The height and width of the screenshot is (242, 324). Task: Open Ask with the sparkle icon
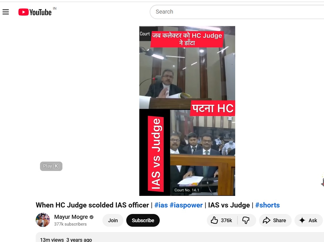point(308,220)
